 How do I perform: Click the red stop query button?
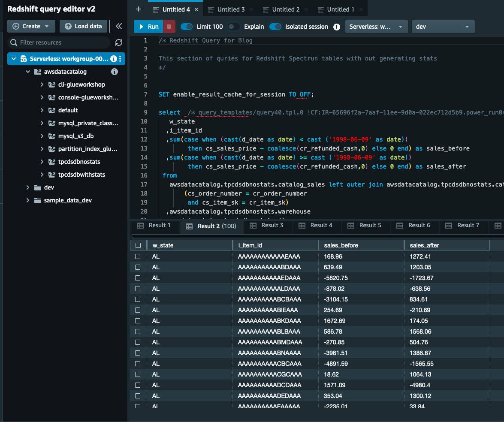pos(169,27)
